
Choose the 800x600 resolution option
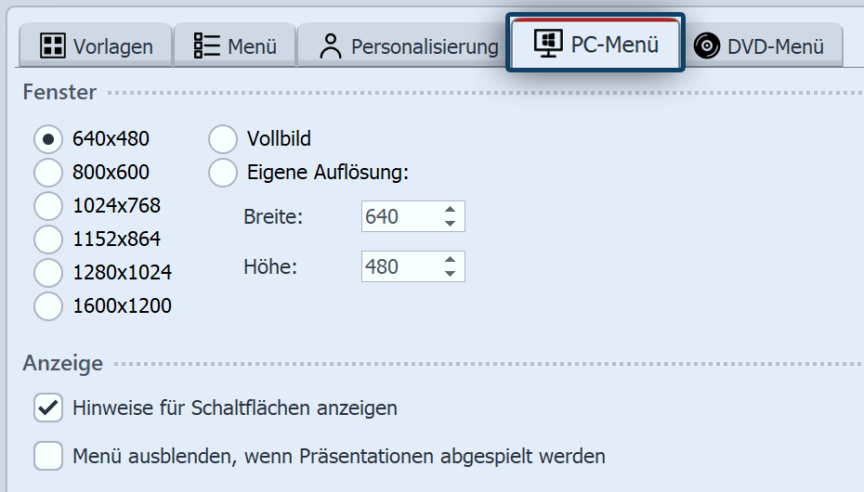[x=48, y=173]
